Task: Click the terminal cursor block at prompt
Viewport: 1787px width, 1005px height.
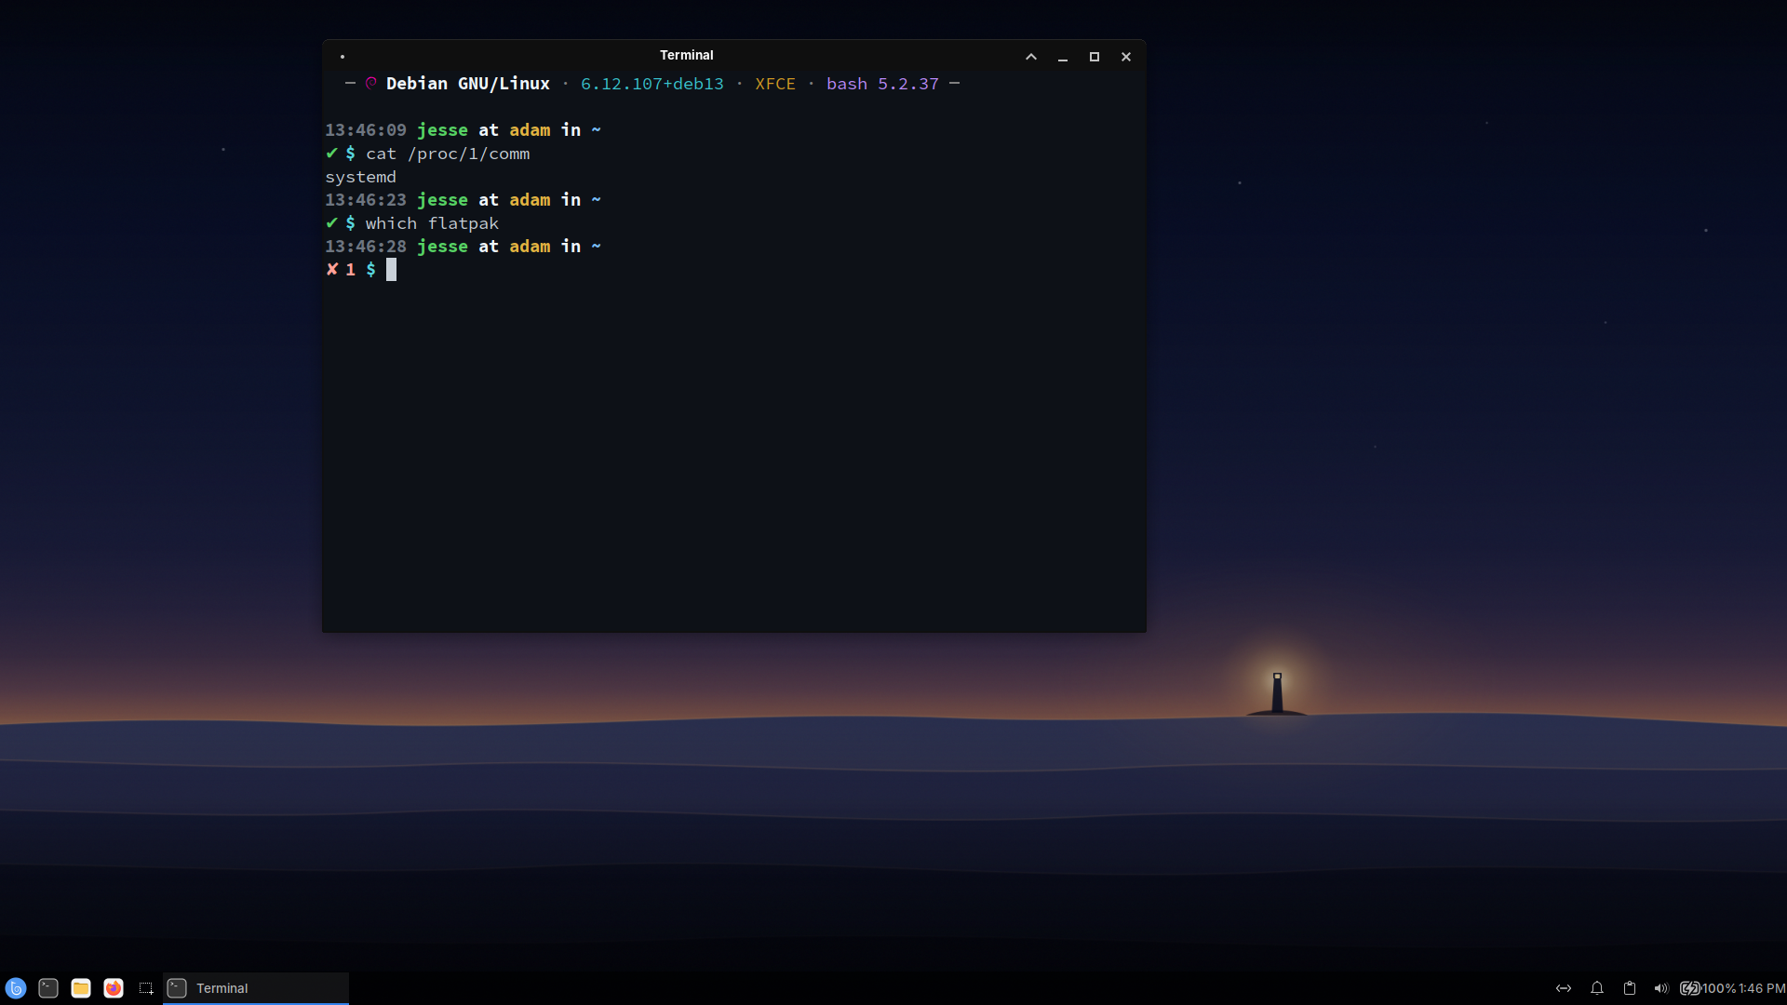Action: point(392,270)
